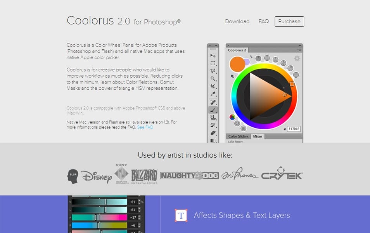Open Coolorus settings gear

click(297, 58)
